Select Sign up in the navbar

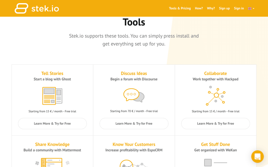(224, 8)
